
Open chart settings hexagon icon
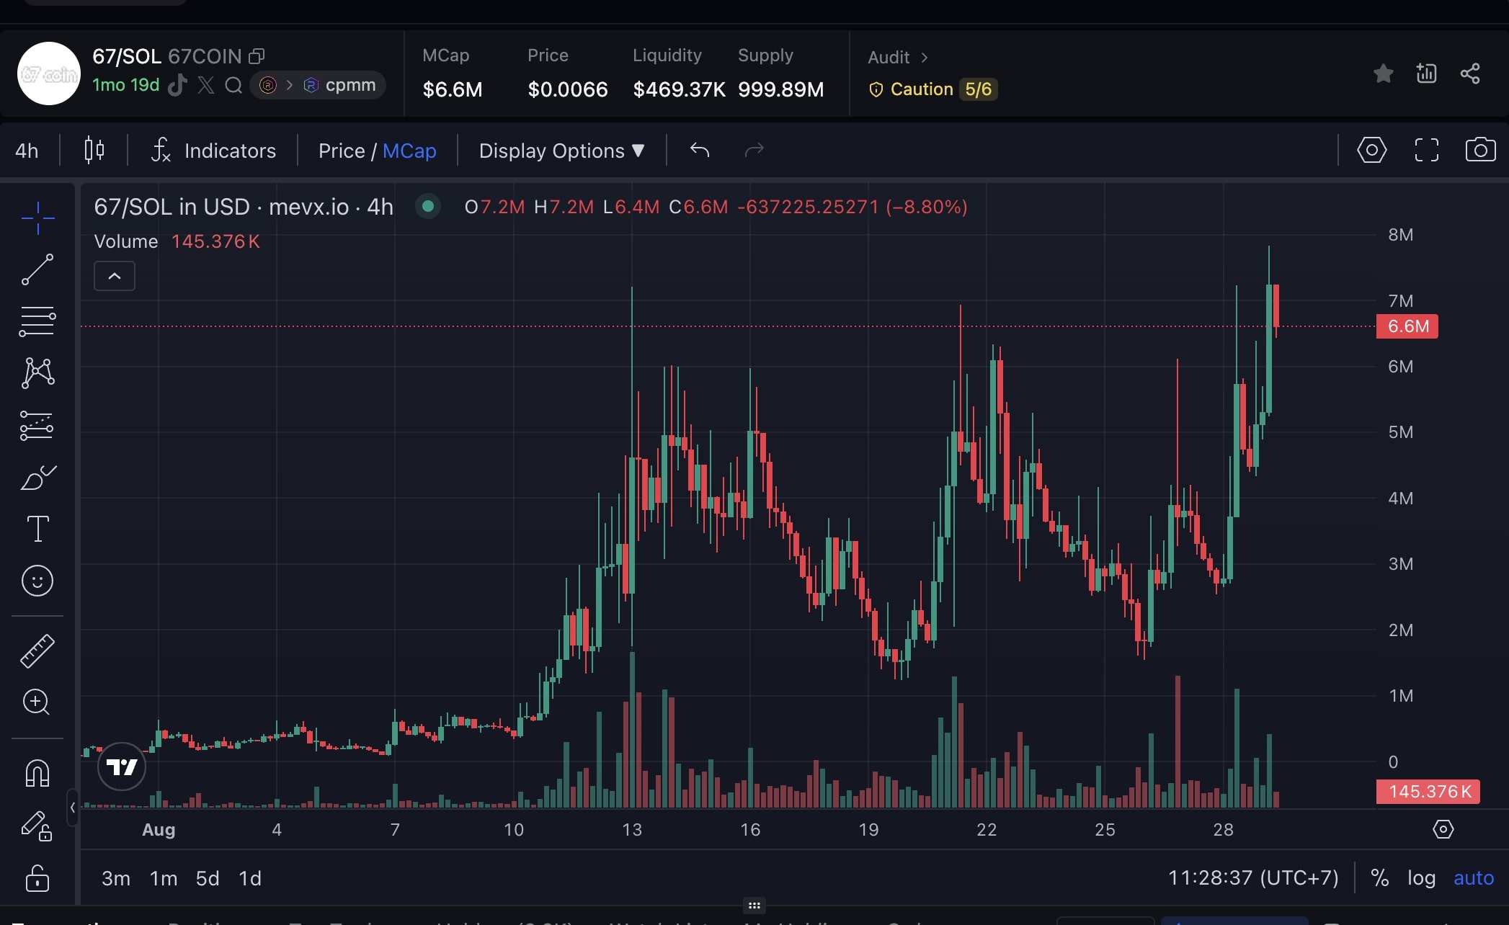tap(1372, 150)
